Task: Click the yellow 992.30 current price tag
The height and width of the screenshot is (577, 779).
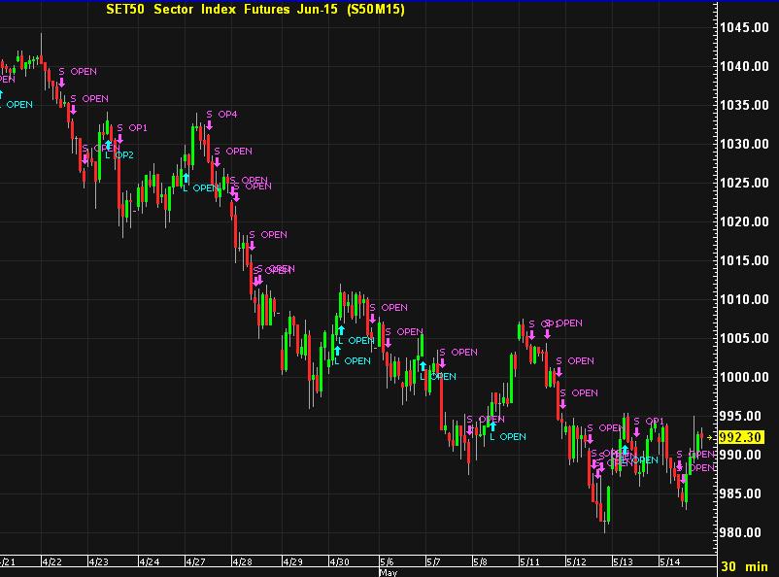Action: coord(745,437)
